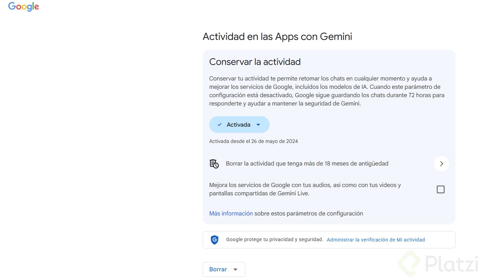The width and height of the screenshot is (483, 280).
Task: Click Mejora los servicios de Google description
Action: click(305, 189)
